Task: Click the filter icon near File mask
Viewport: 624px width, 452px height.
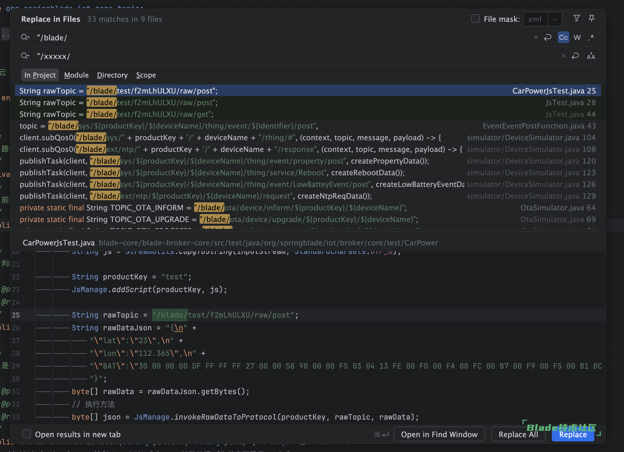Action: (x=577, y=18)
